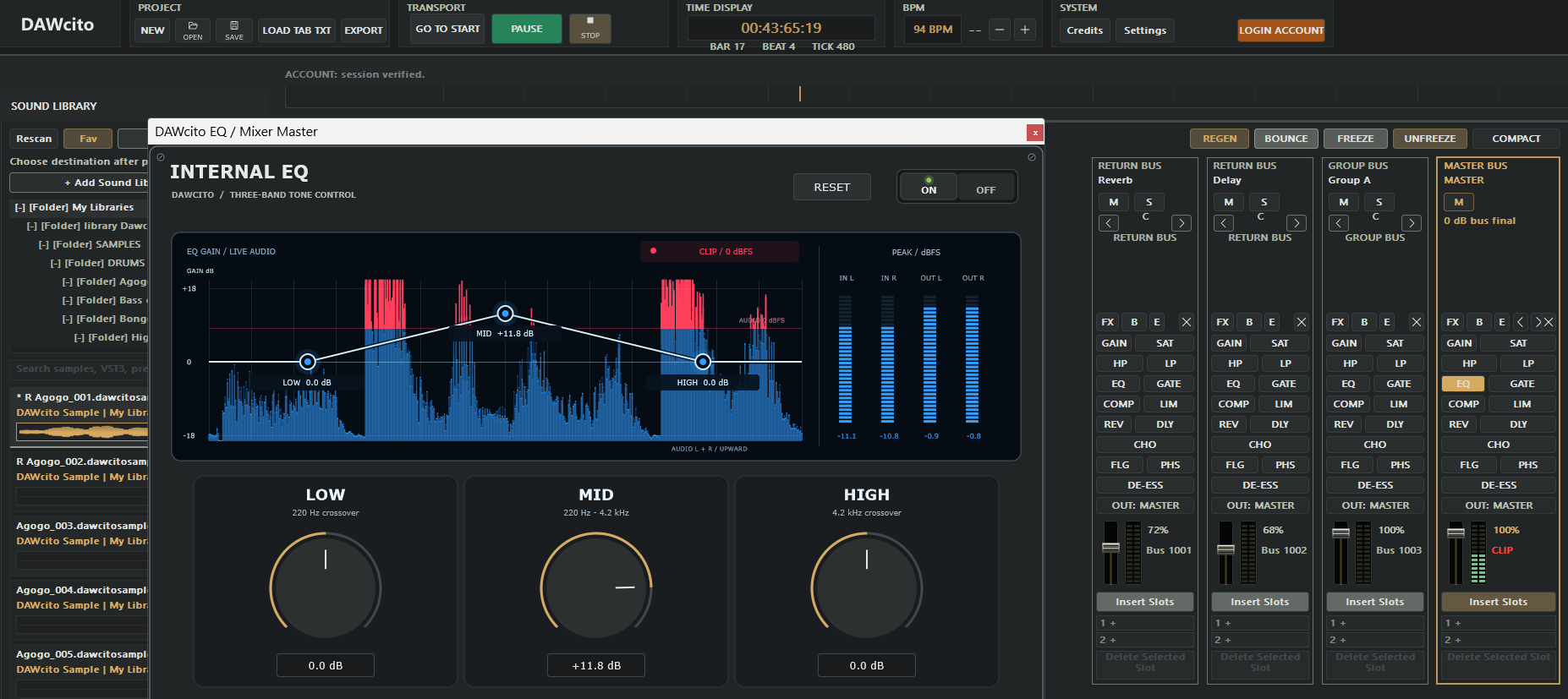Increase BPM with plus button
Viewport: 1568px width, 699px height.
[x=1025, y=30]
